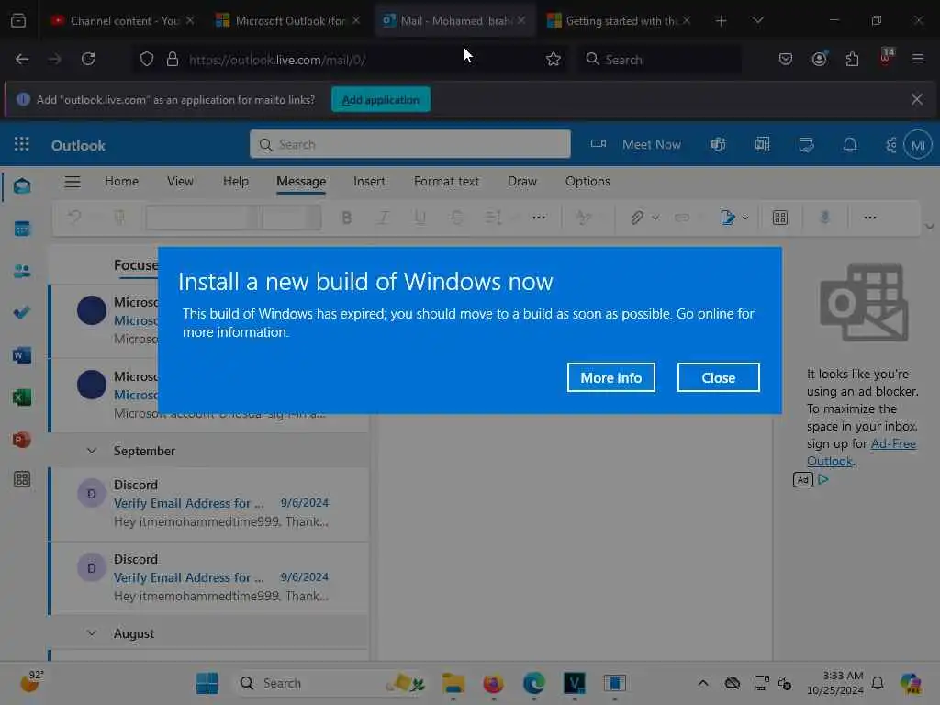Viewport: 940px width, 705px height.
Task: Open the taskbar clock showing 3:33 AM
Action: pos(834,683)
